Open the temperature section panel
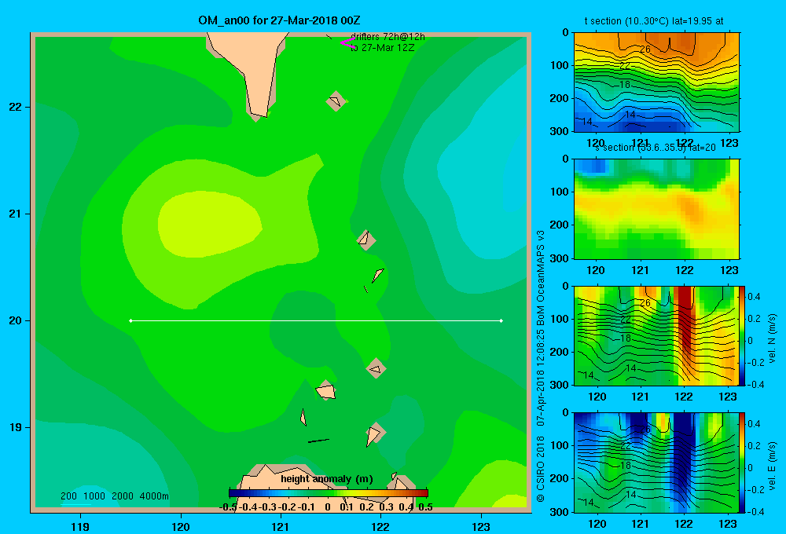The height and width of the screenshot is (534, 786). coord(656,82)
